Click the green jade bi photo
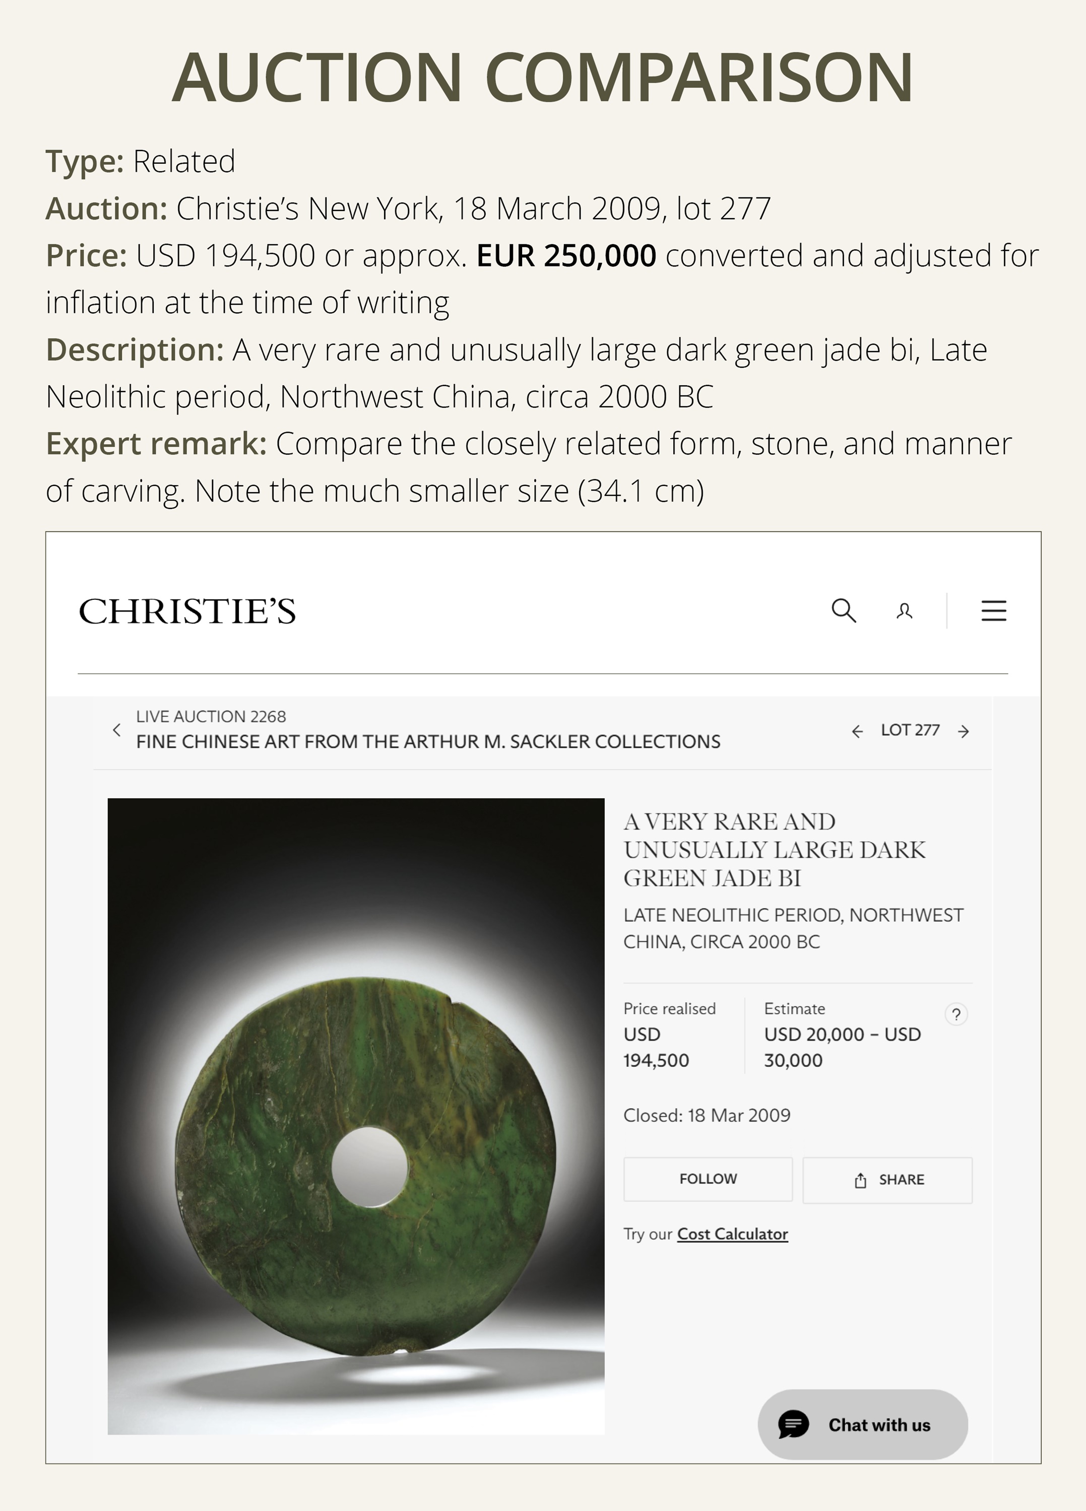This screenshot has height=1511, width=1086. 356,1116
